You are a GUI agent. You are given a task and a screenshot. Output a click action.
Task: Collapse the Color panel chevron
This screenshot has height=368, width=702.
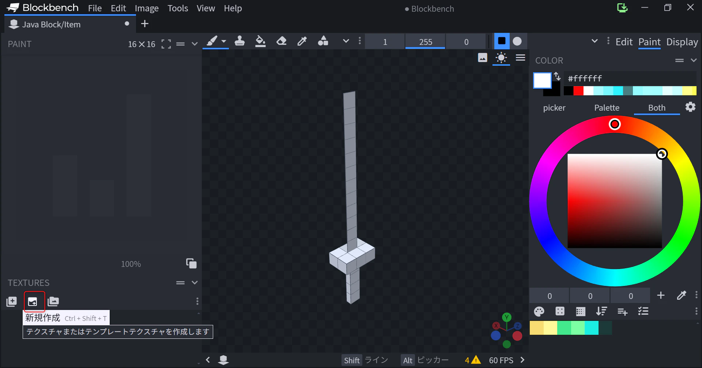(694, 60)
